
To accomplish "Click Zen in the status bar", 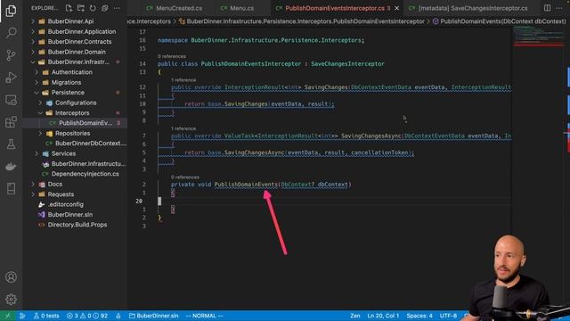I will coord(355,316).
